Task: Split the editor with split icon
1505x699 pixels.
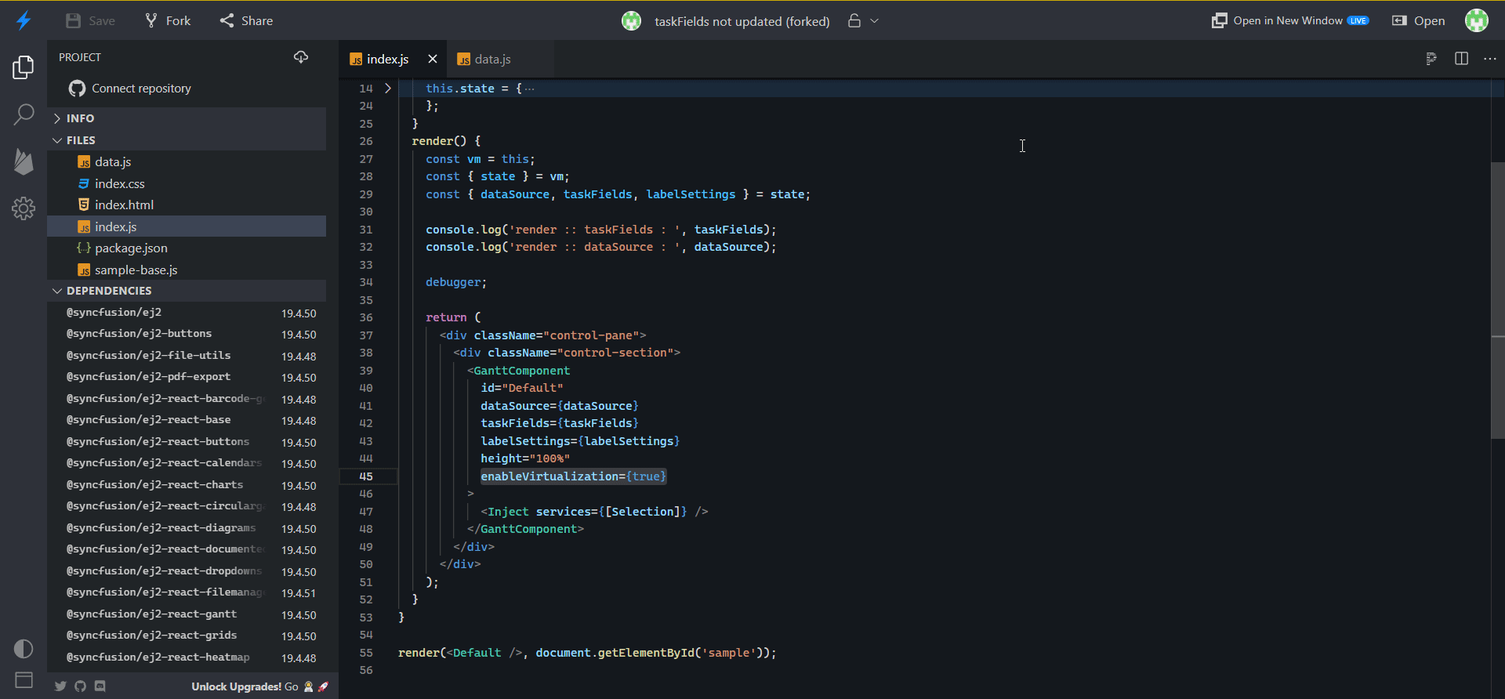Action: (1461, 59)
